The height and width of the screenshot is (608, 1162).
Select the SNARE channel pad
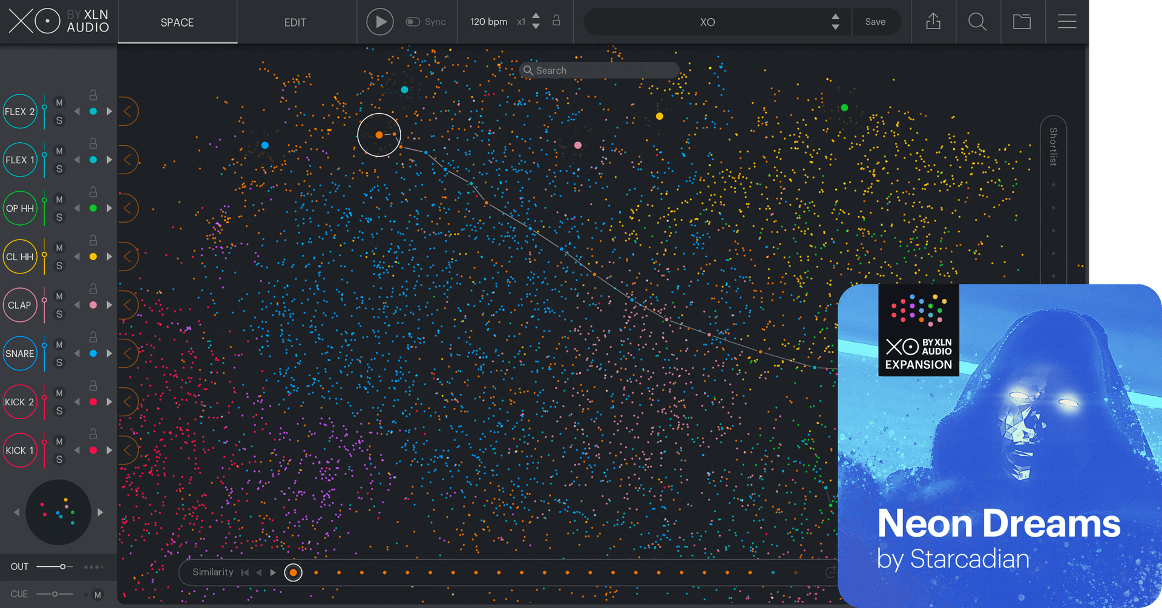pos(20,353)
